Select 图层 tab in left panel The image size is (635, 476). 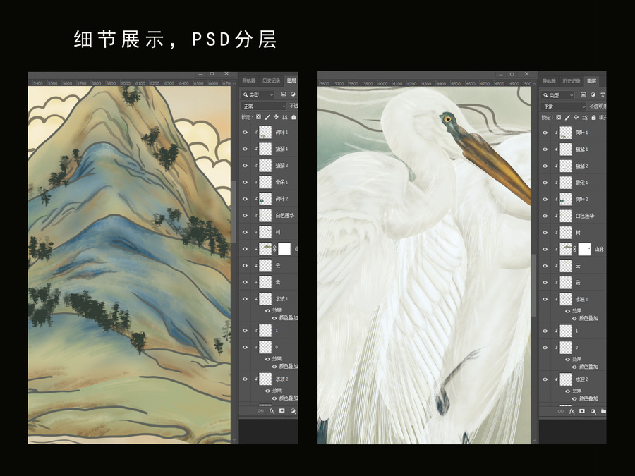coord(291,80)
